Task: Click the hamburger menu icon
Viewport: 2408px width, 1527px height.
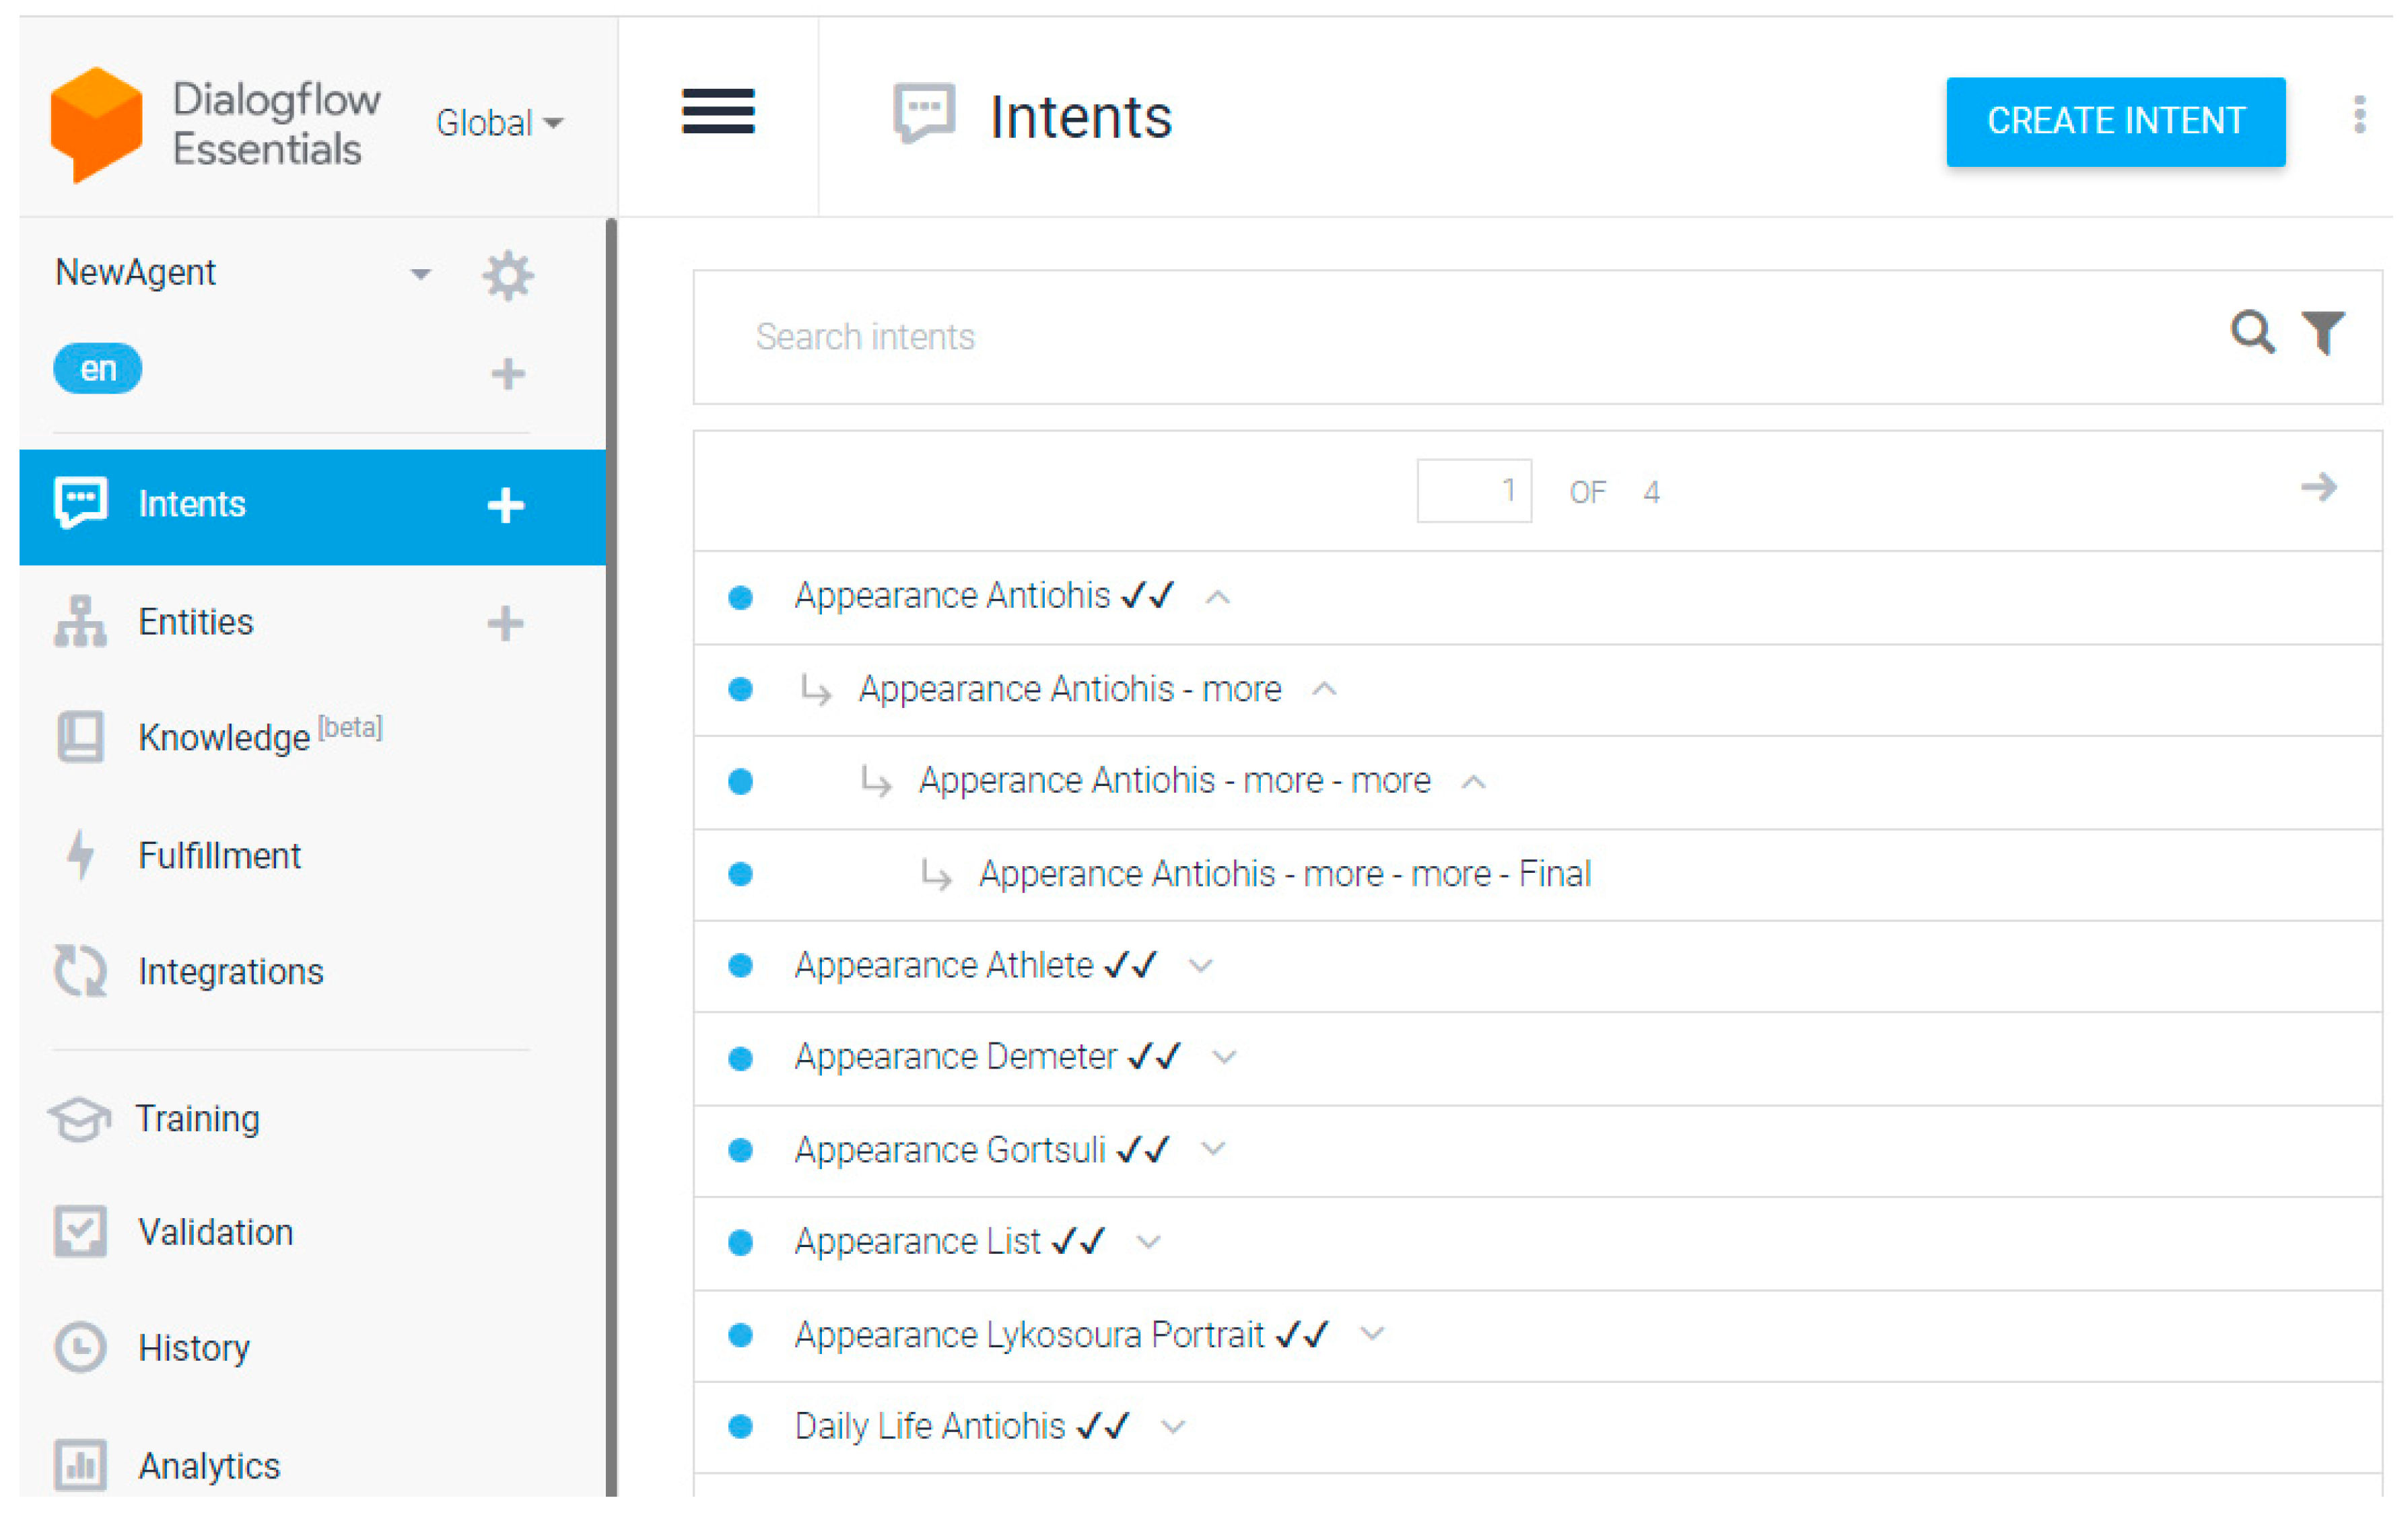Action: (718, 111)
